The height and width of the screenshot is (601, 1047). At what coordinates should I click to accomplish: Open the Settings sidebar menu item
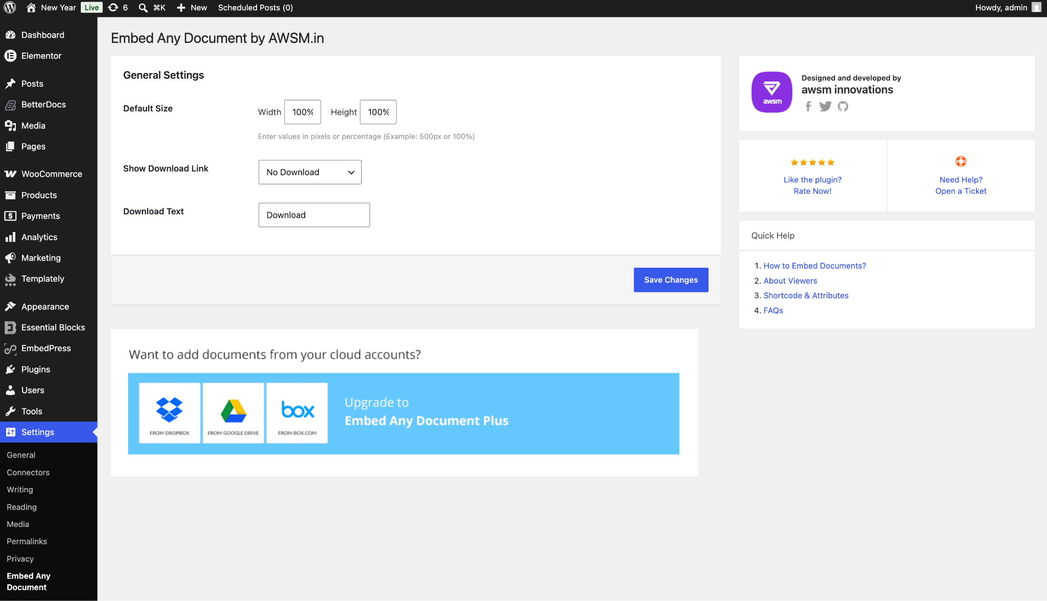49,432
